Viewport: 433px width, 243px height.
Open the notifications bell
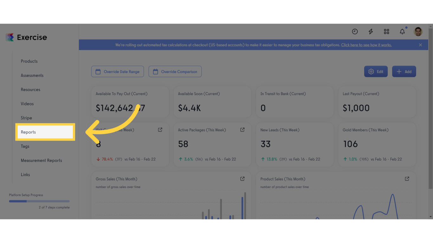(x=402, y=31)
